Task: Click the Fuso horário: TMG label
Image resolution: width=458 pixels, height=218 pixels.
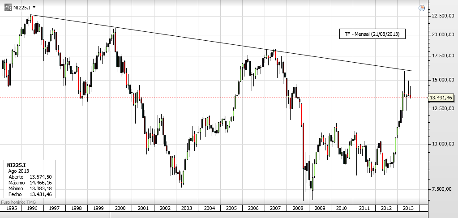Action: click(18, 203)
